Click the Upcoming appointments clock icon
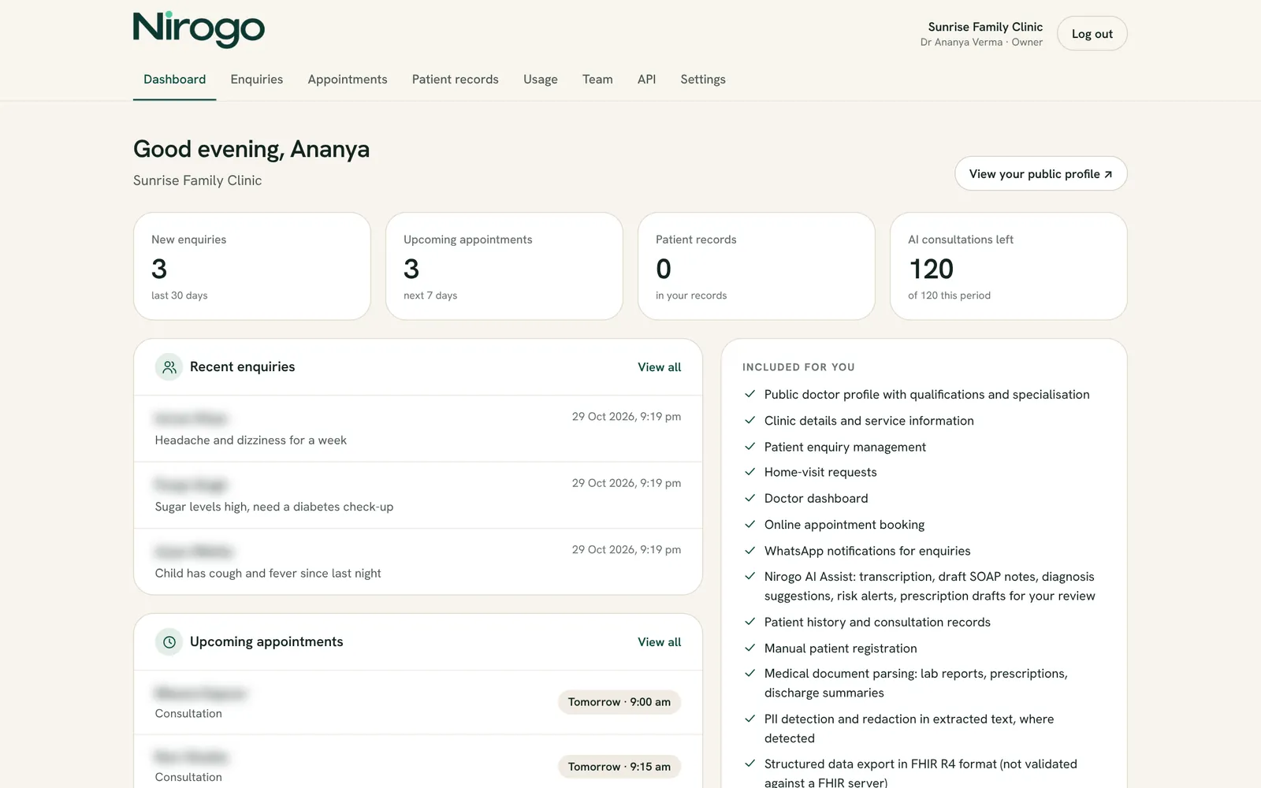Viewport: 1261px width, 788px height. point(169,642)
